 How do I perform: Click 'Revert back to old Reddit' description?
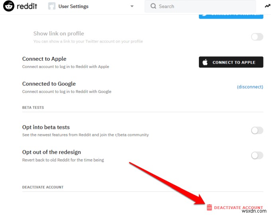click(x=63, y=160)
